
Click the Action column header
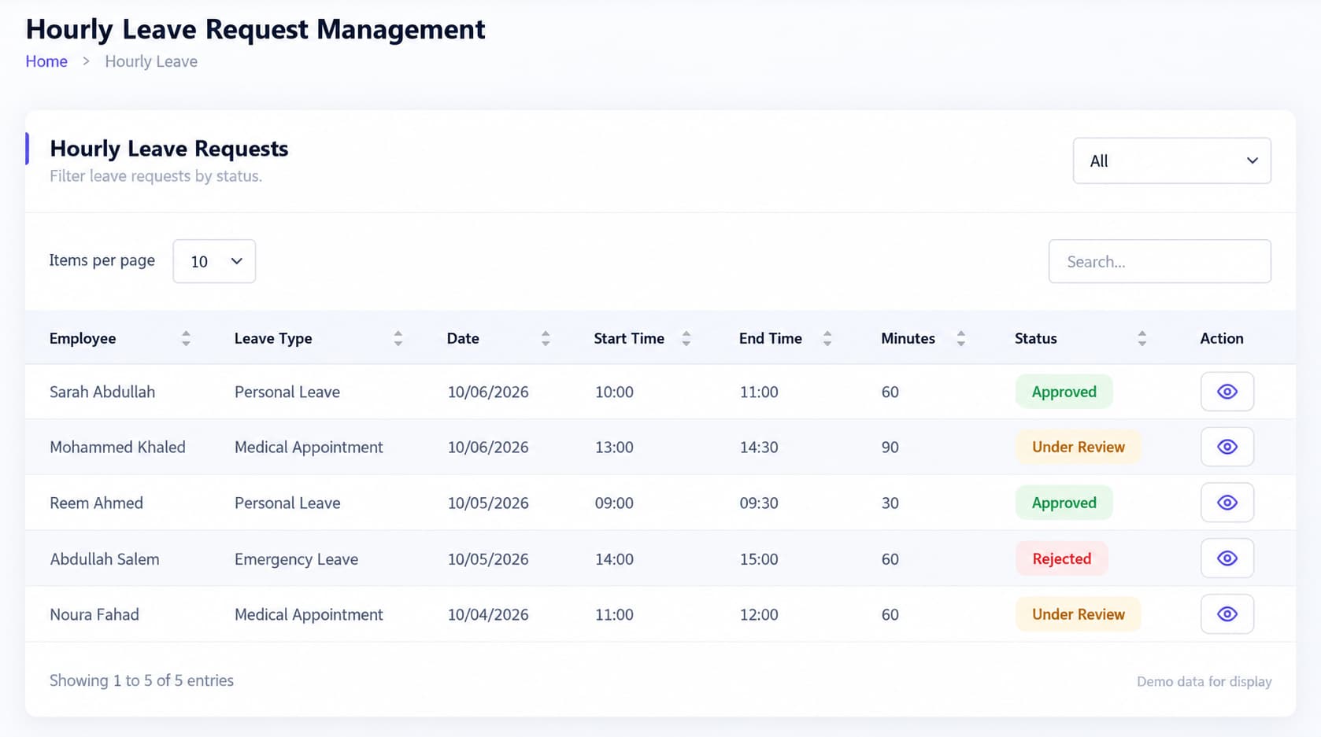pyautogui.click(x=1222, y=338)
